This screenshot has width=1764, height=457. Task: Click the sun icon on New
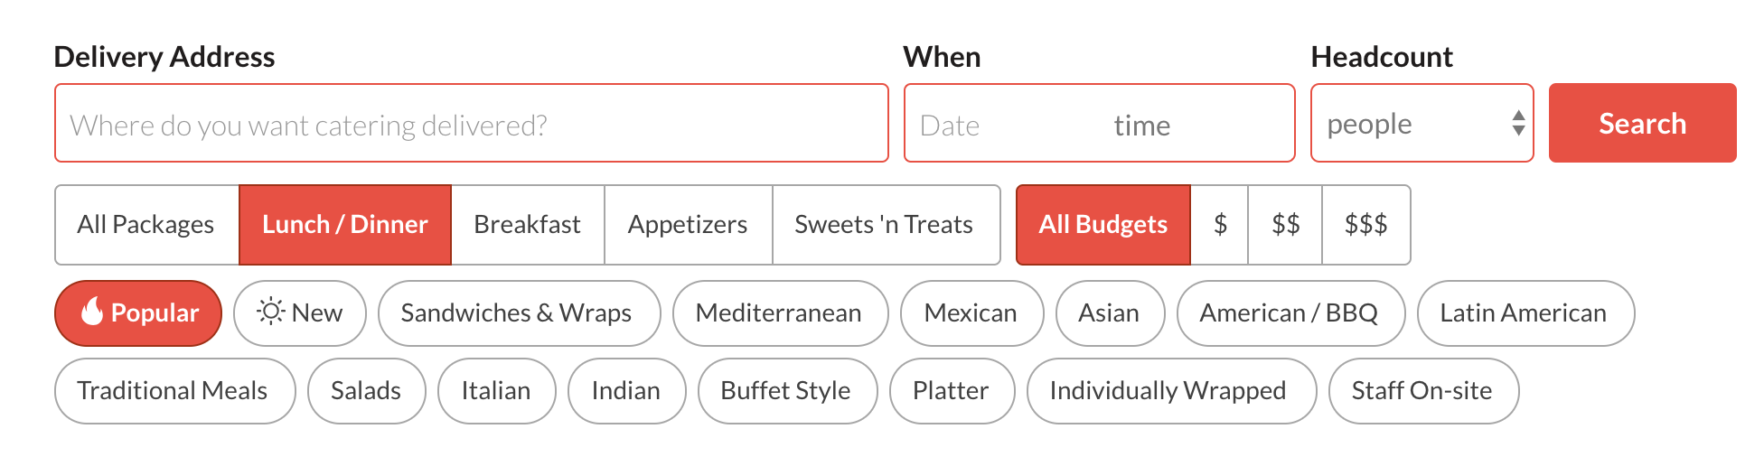click(270, 312)
